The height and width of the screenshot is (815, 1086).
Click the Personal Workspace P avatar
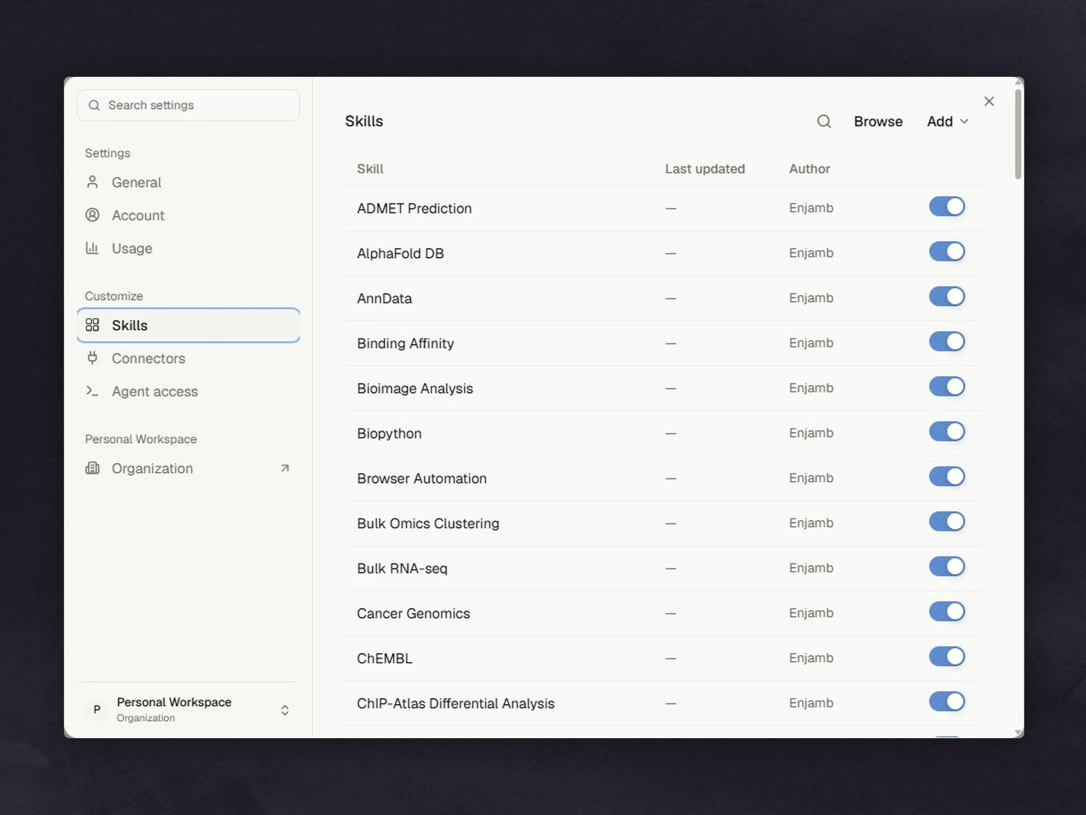pos(97,709)
